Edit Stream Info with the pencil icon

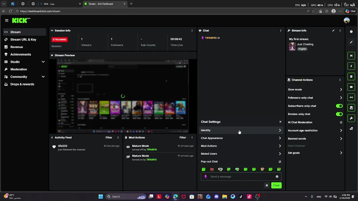point(333,31)
